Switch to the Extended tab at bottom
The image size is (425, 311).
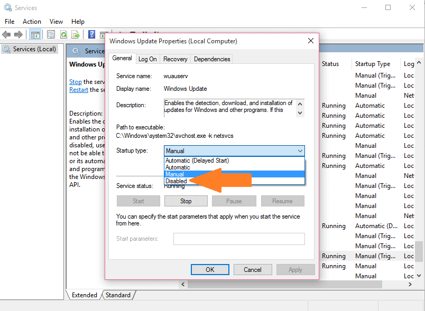(84, 295)
